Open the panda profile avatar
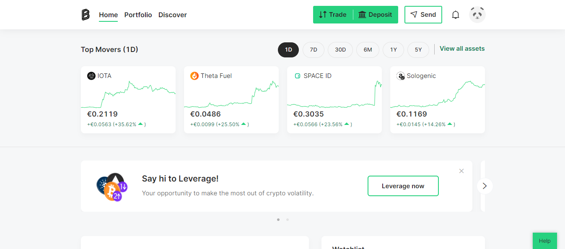Image resolution: width=565 pixels, height=249 pixels. coord(477,15)
